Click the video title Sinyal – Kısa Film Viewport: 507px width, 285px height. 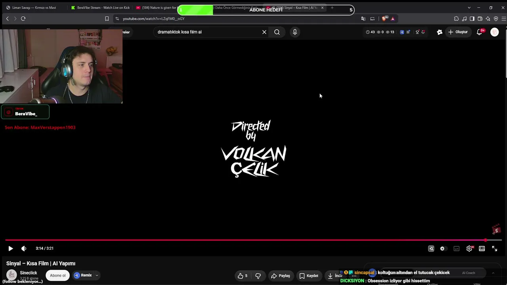point(41,263)
